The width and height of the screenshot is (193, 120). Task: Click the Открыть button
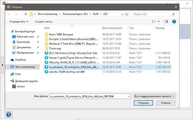143,103
